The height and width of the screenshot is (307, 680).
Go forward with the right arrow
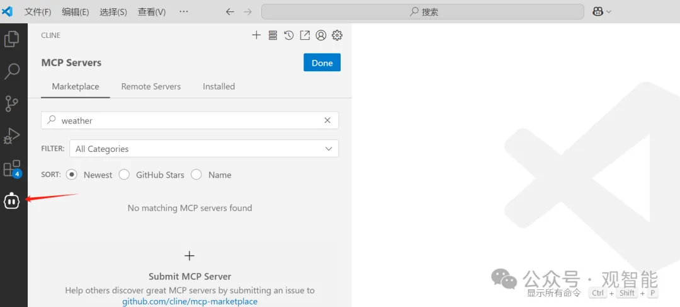pyautogui.click(x=247, y=12)
